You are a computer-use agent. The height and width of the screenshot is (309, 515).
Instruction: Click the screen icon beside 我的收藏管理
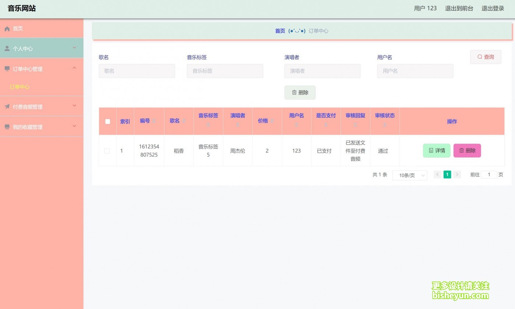6,126
